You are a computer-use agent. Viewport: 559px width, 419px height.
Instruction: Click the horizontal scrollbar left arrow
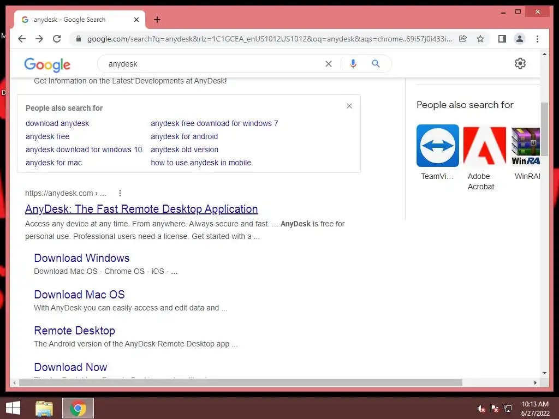(14, 382)
